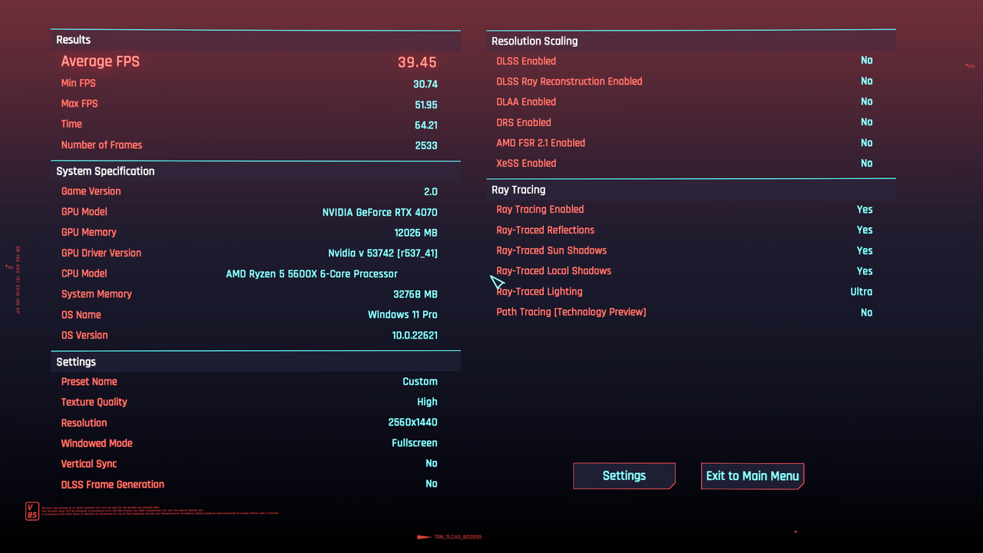Click Resolution value 2560x1440
The height and width of the screenshot is (553, 983).
(413, 422)
